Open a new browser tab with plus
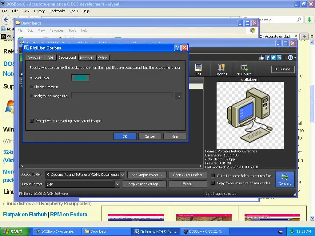The image size is (315, 236). coord(304,36)
